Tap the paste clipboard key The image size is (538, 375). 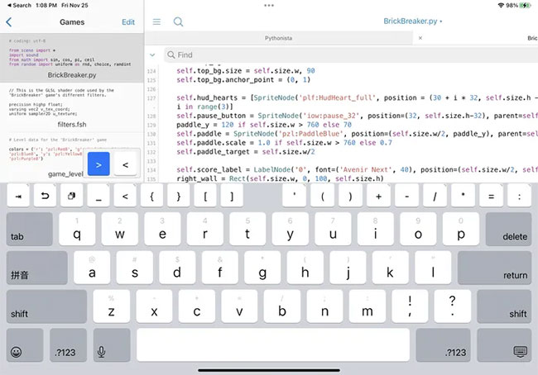(x=71, y=196)
